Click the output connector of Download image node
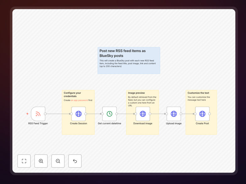Screen dimensions: 246x184 click(x=150, y=114)
